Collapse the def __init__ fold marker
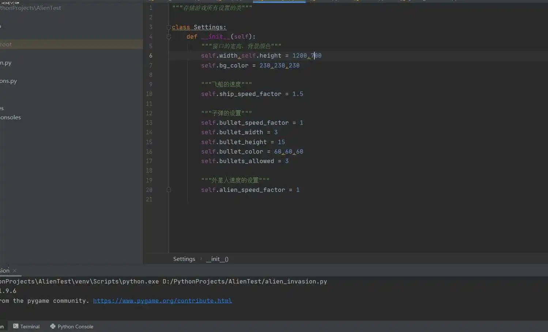Image resolution: width=548 pixels, height=332 pixels. pos(169,37)
